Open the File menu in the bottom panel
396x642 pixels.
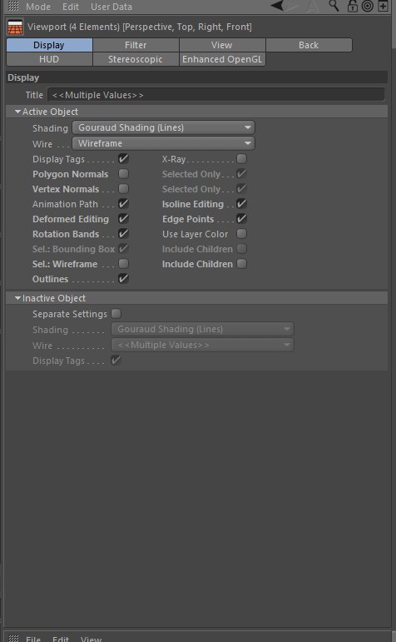click(x=33, y=639)
